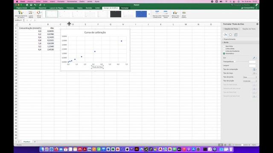Viewport: 273px width, 153px height.
Task: Click Alternar entre Linha/Coluna
Action: coord(157,14)
